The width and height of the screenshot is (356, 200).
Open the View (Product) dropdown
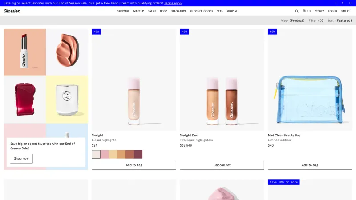coord(293,20)
